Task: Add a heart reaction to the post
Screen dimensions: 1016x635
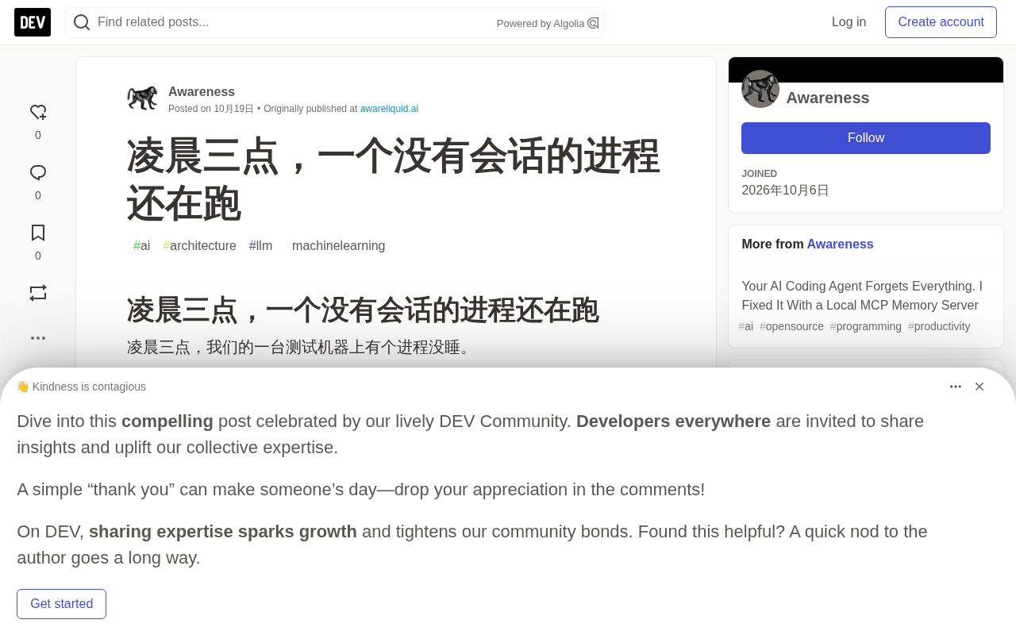Action: point(38,113)
